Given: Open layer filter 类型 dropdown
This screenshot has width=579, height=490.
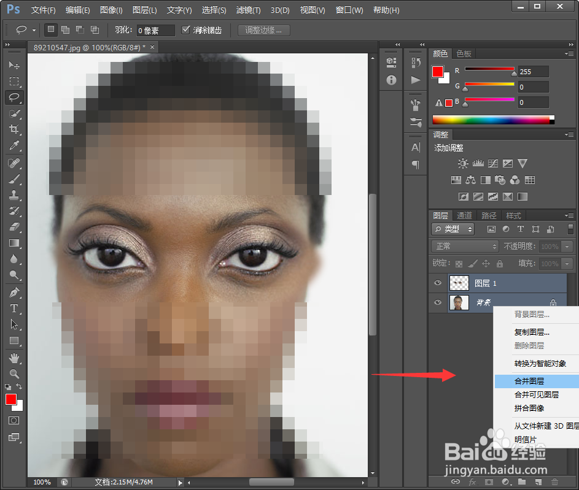Looking at the screenshot, I should pos(453,229).
